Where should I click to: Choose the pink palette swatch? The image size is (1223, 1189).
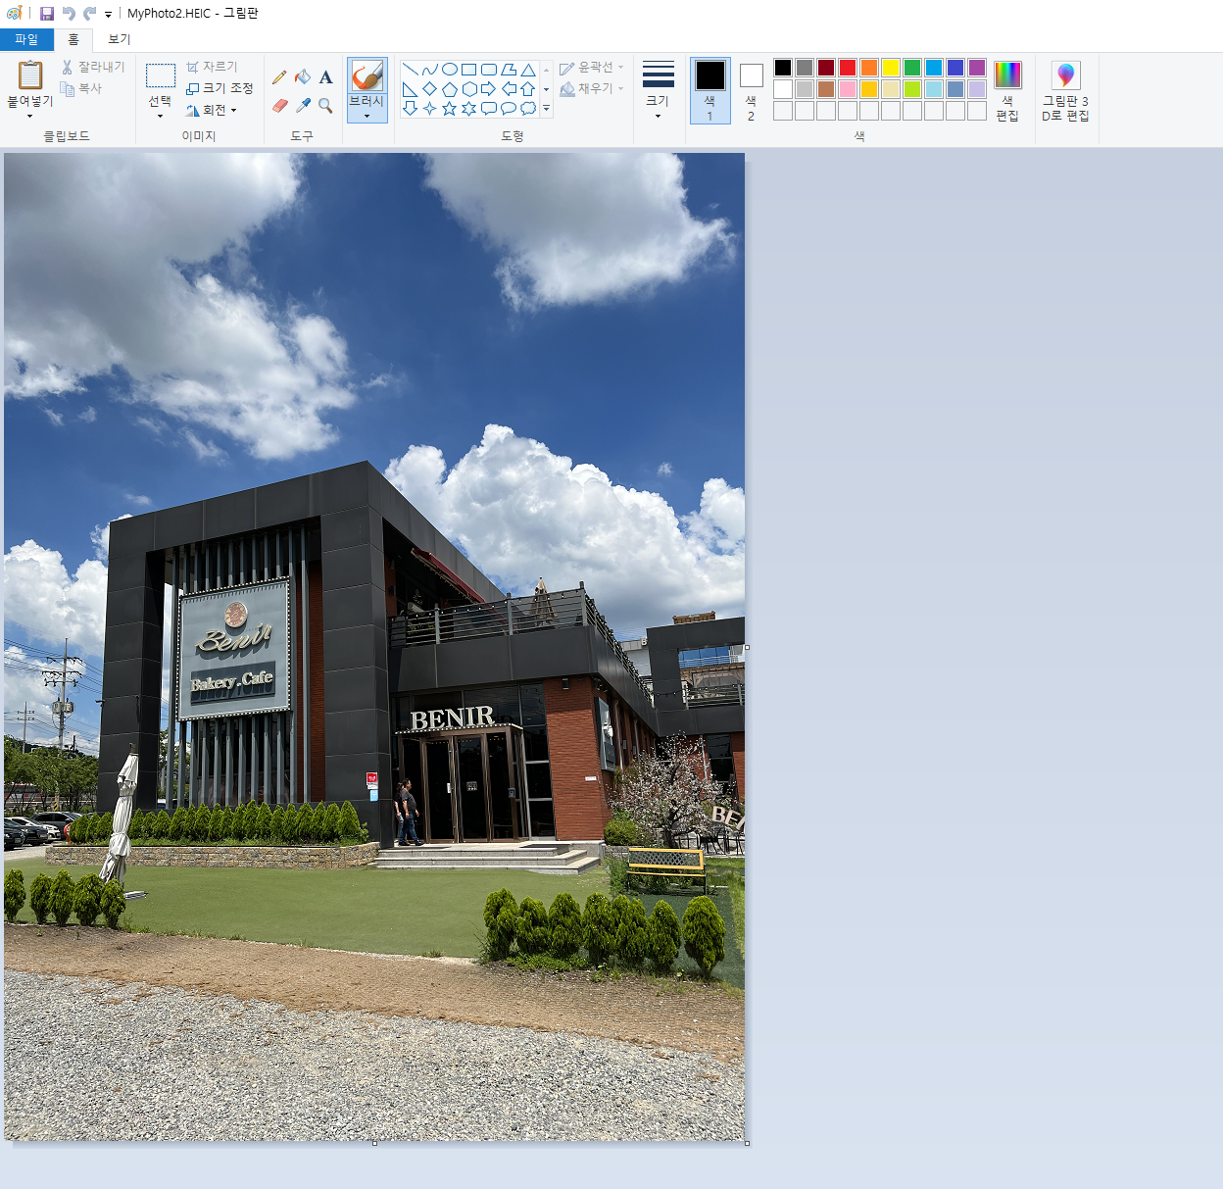pos(848,89)
